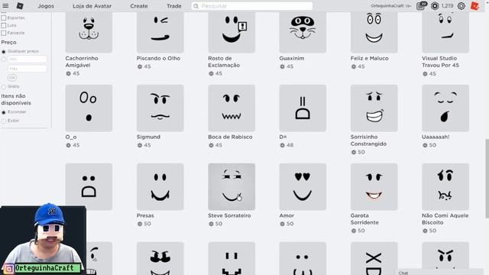Open the D= face thumbnail

click(303, 108)
